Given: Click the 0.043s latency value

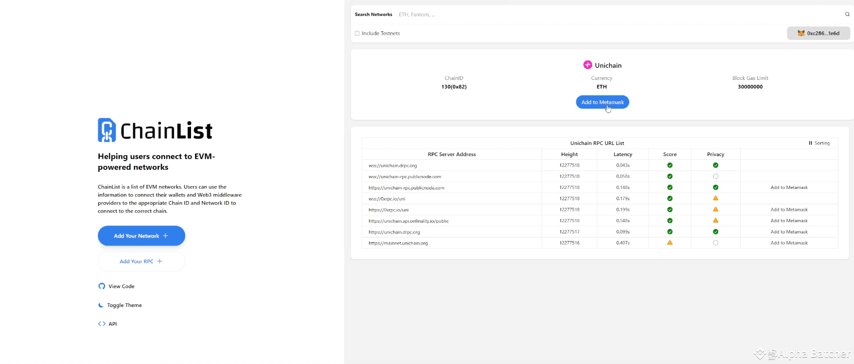Looking at the screenshot, I should tap(623, 166).
